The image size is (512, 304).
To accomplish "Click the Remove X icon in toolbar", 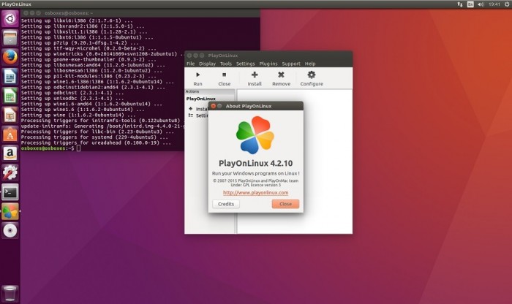I will pyautogui.click(x=281, y=75).
